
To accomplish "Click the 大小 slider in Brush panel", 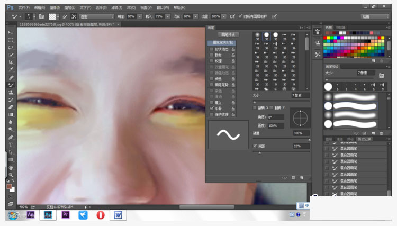I will pyautogui.click(x=281, y=101).
